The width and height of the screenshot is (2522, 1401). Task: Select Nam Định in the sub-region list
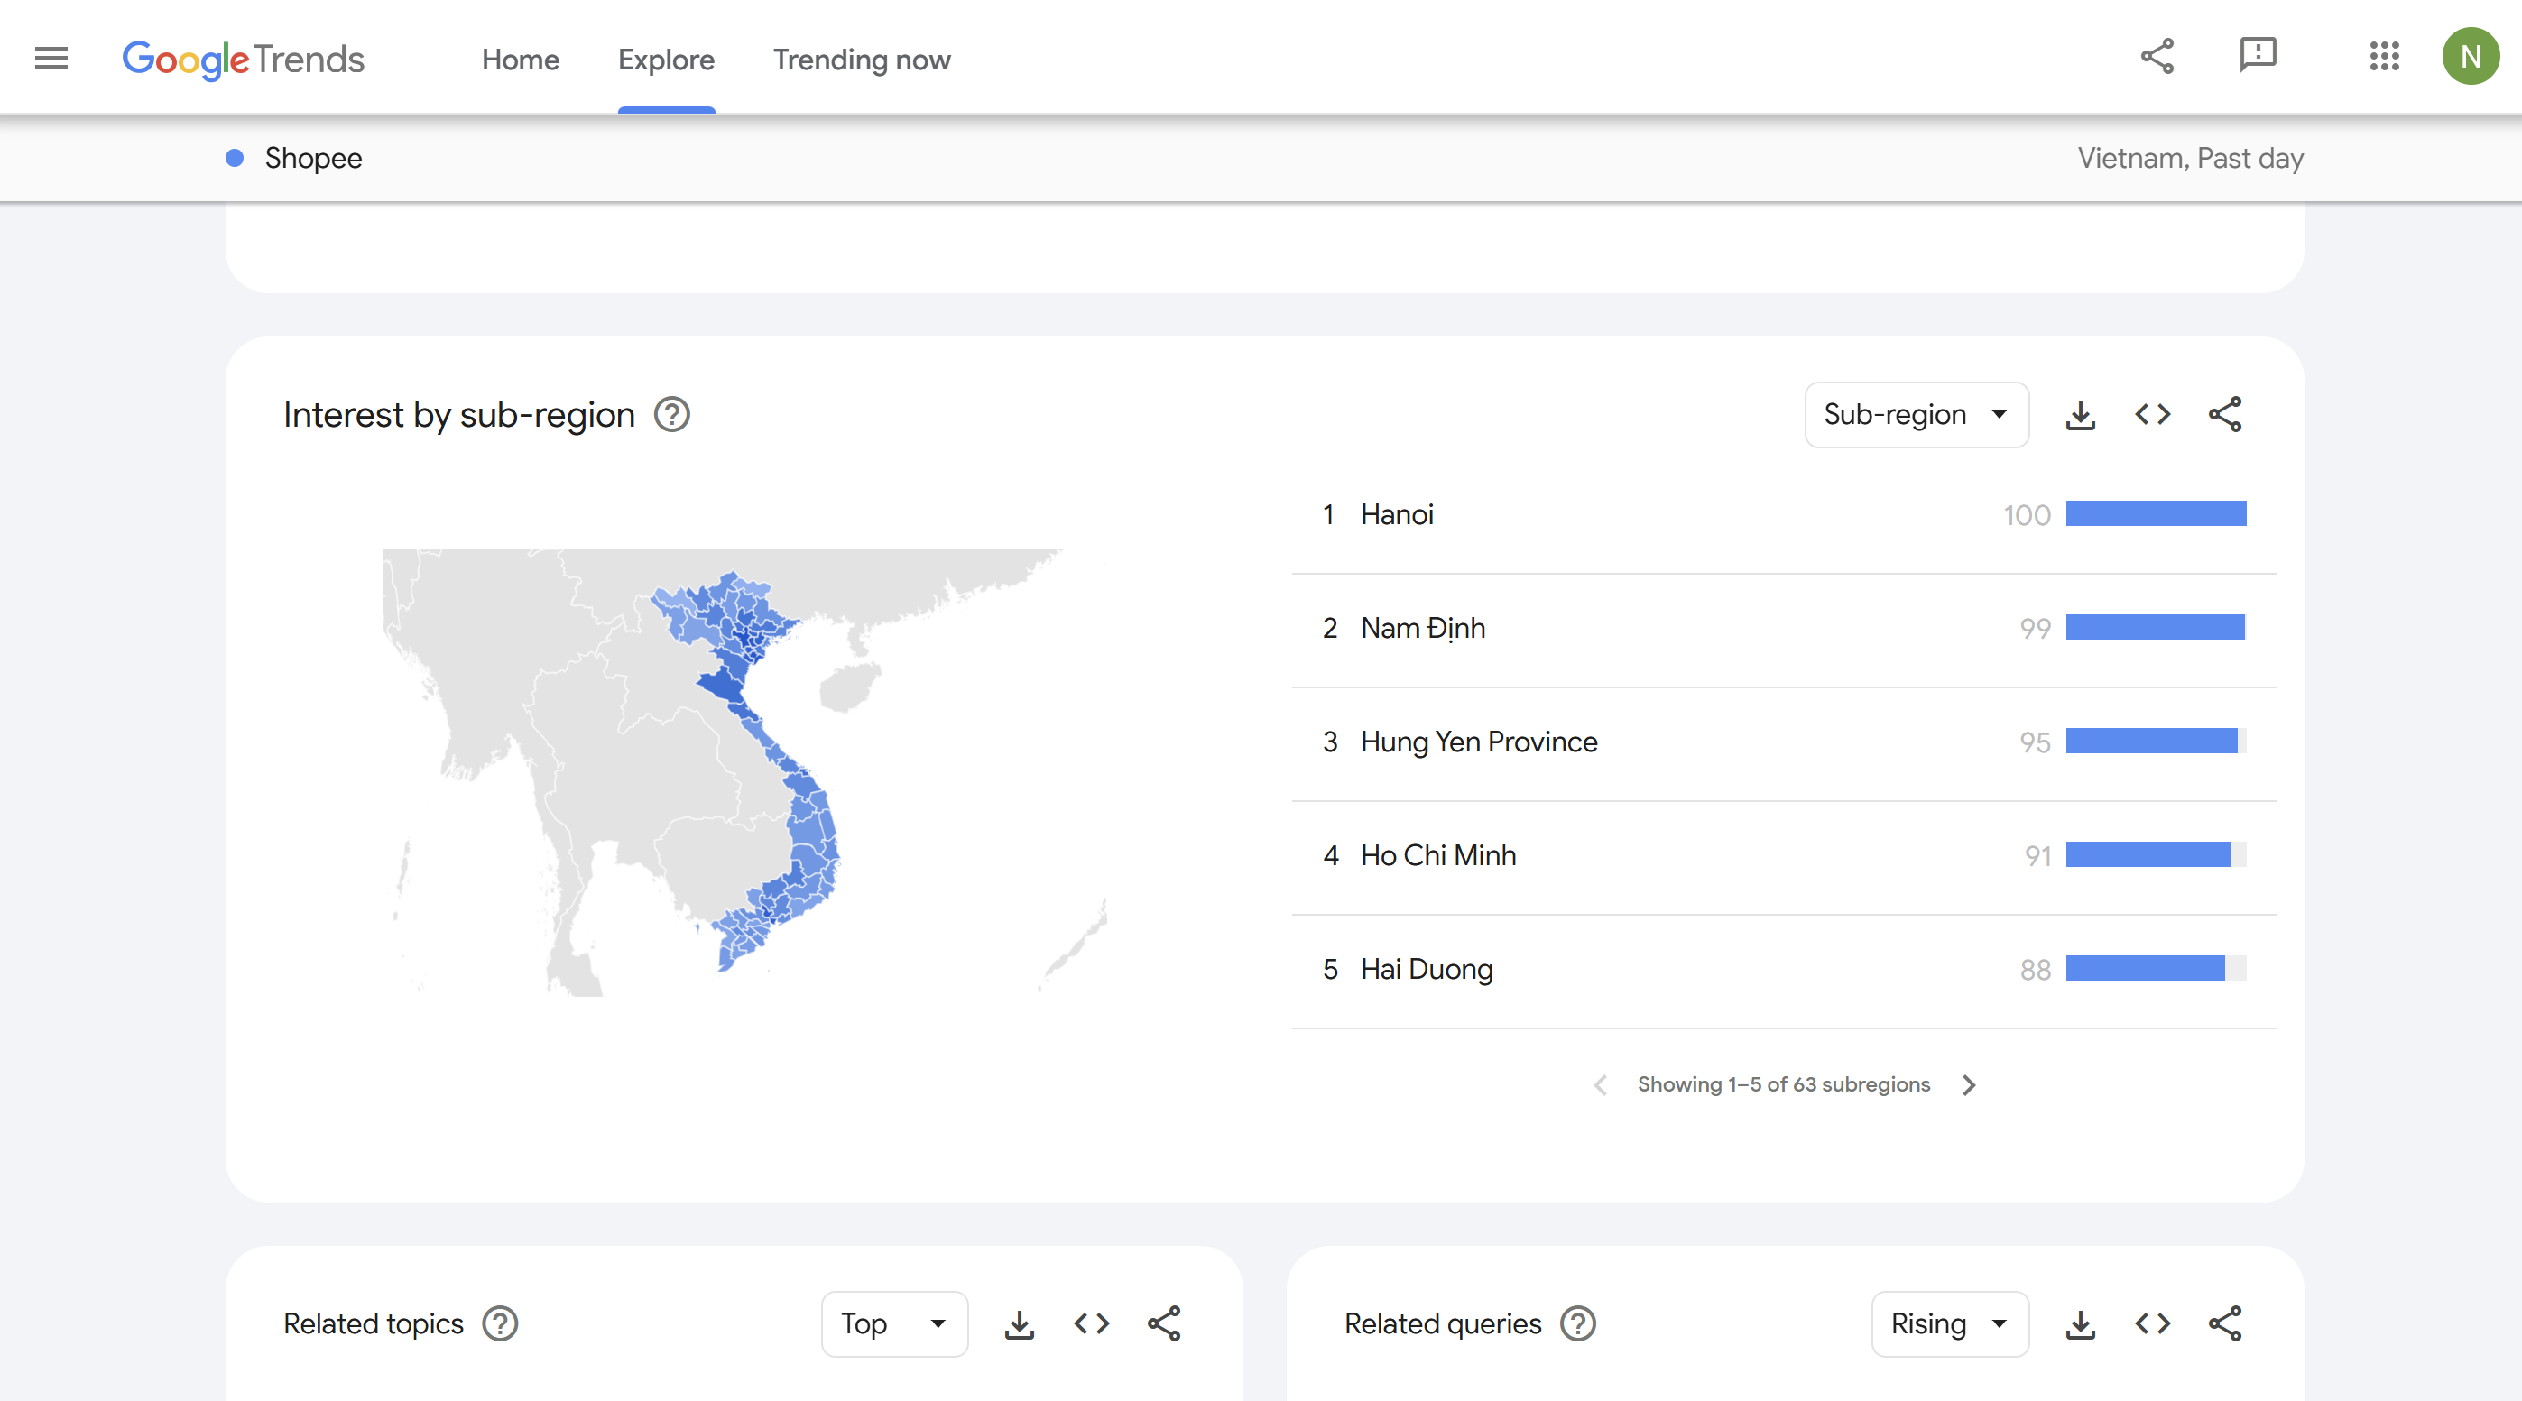click(1784, 629)
